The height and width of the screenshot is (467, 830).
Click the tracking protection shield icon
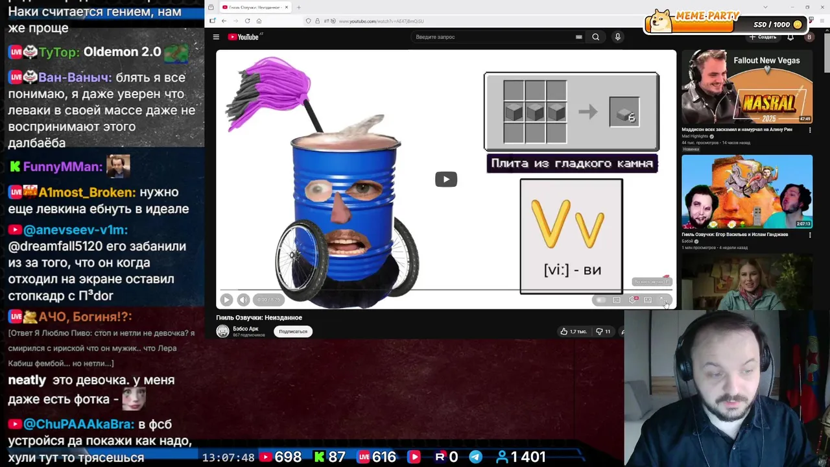309,21
